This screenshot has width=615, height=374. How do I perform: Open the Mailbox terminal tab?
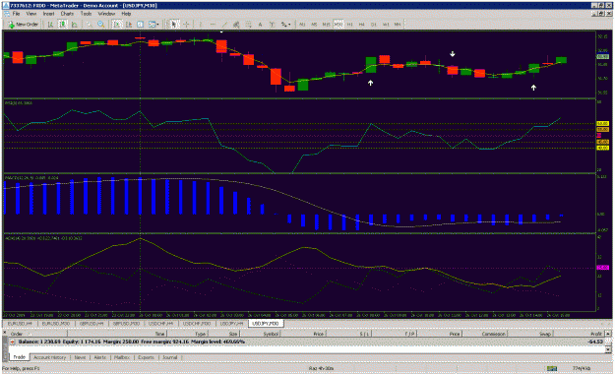coord(122,357)
